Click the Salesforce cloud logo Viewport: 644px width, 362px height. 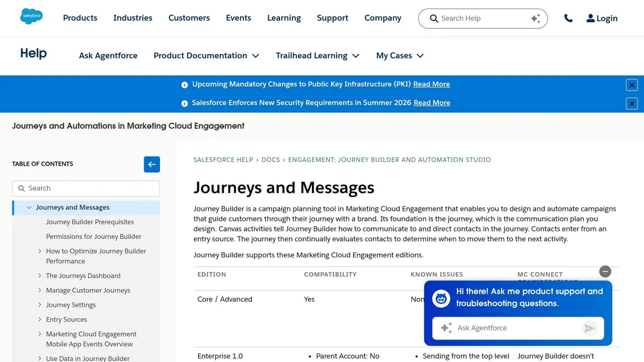point(31,17)
